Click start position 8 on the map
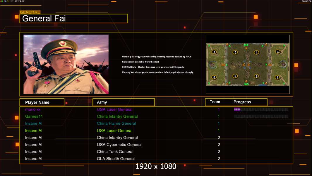 point(235,76)
